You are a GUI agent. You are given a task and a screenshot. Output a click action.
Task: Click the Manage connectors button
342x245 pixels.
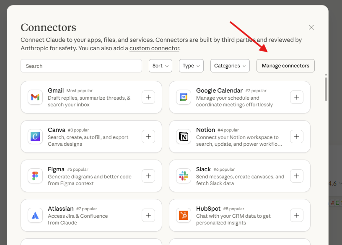(285, 66)
